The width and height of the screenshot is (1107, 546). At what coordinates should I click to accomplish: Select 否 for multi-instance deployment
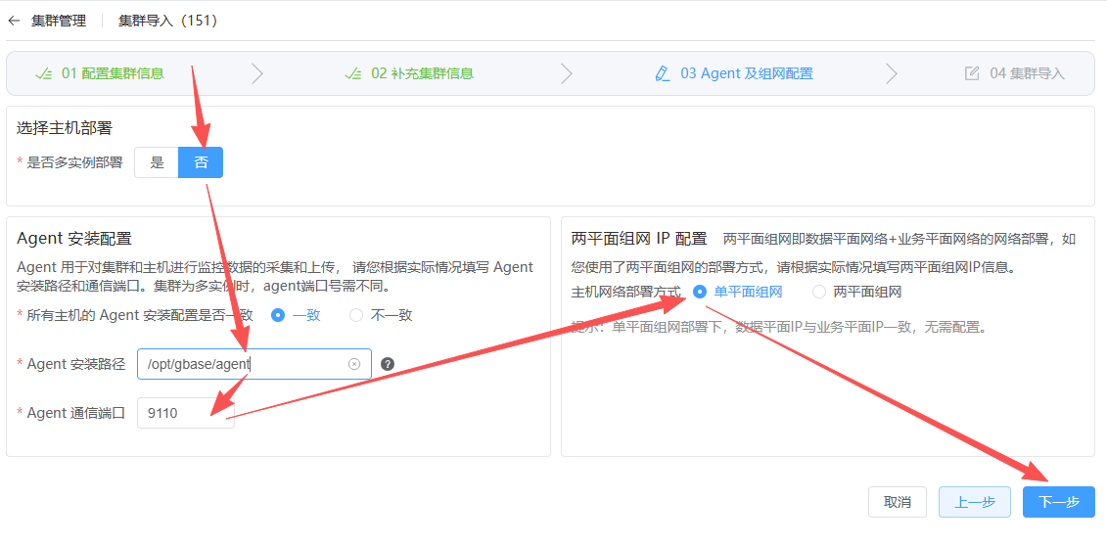[201, 162]
